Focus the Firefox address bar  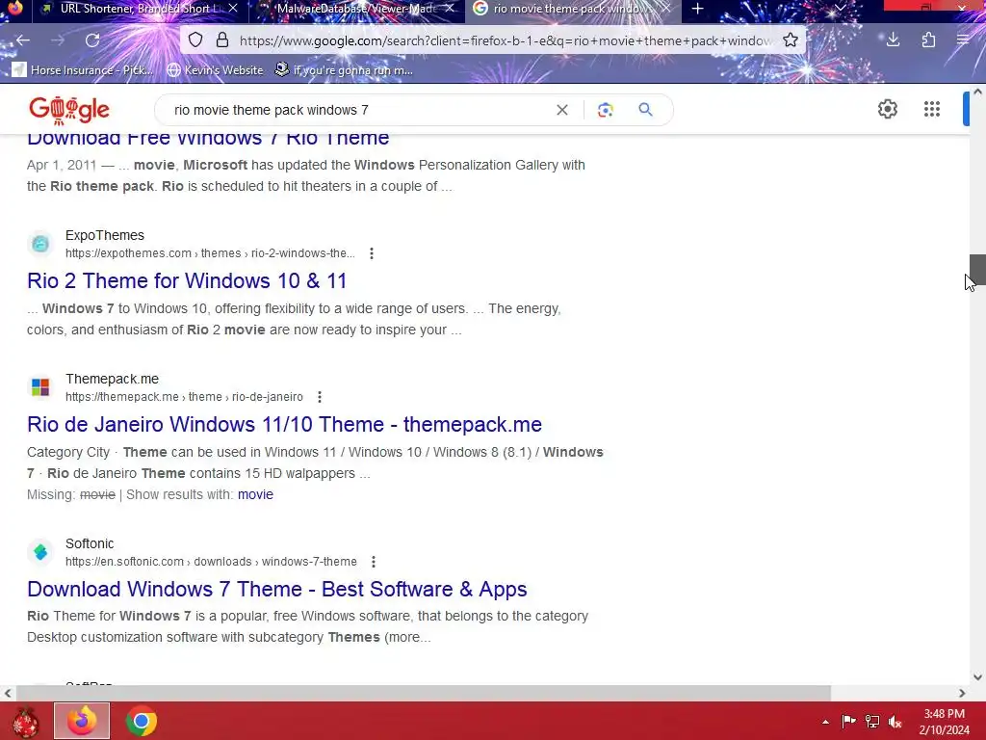point(505,40)
